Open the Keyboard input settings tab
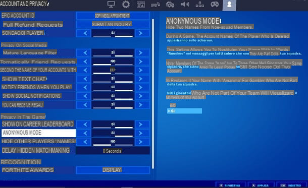The image size is (308, 188). (156, 5)
